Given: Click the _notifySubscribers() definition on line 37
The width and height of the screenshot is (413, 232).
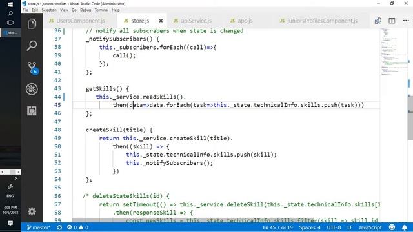Looking at the screenshot, I should coord(123,39).
